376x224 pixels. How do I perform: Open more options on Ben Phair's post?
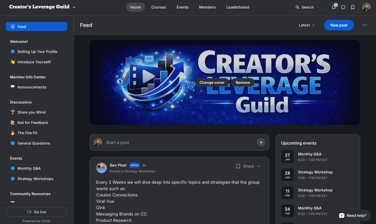(259, 166)
